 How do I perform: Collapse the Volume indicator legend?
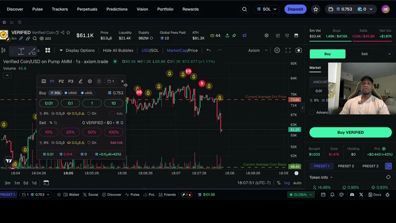click(x=7, y=75)
